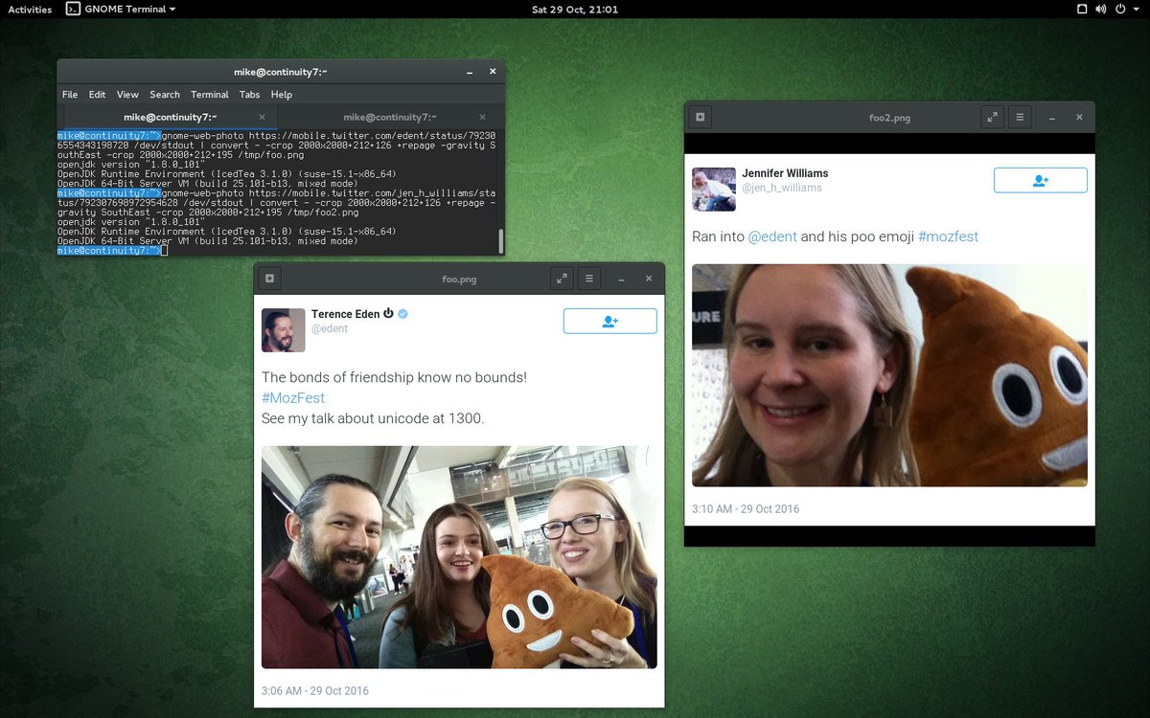Screen dimensions: 1150x718
Task: Click Jennifer Williams' avatar picture
Action: tap(714, 189)
